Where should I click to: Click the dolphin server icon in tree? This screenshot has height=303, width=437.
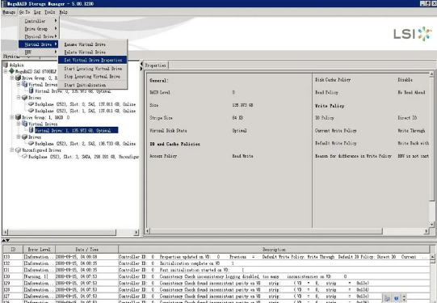click(6, 65)
